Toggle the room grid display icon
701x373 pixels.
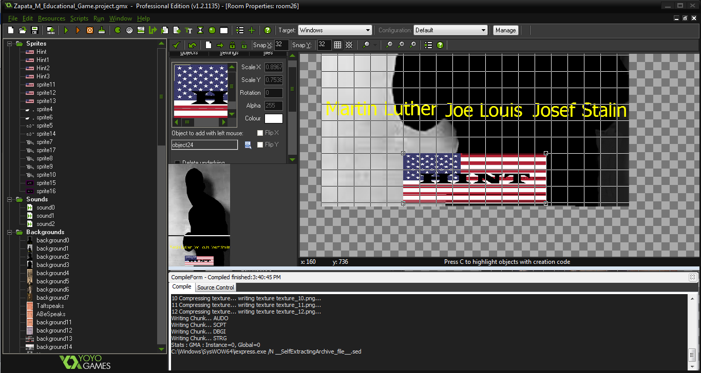(x=337, y=45)
